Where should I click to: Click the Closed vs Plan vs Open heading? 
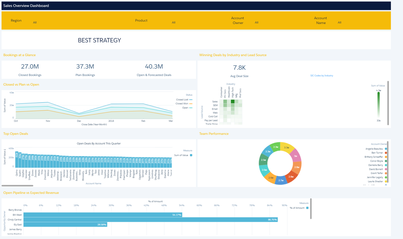click(21, 84)
